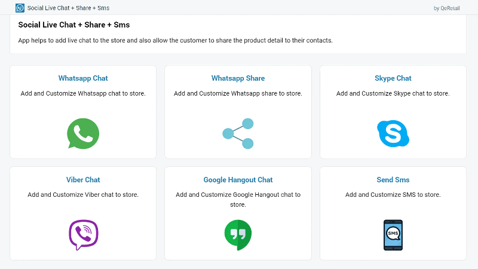Select 'Add and Customize Whatsapp chat to store' description
The image size is (478, 269).
(83, 93)
